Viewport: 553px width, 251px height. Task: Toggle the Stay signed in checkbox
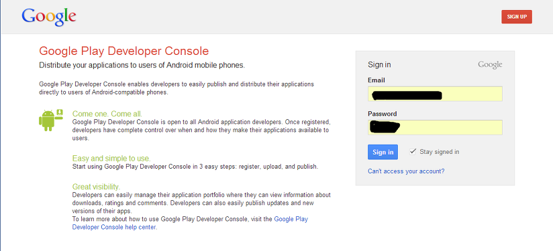(x=413, y=151)
